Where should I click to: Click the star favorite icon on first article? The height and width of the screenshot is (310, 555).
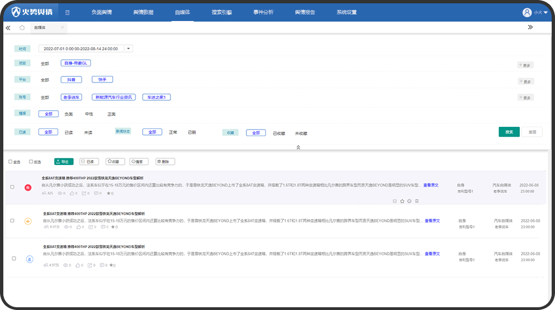click(402, 201)
